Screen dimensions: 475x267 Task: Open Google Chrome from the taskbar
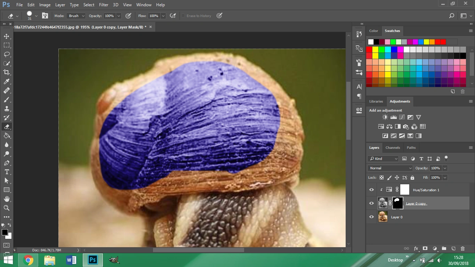click(x=28, y=260)
